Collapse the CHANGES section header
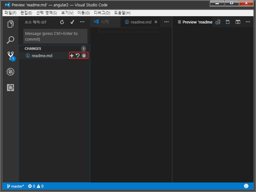 33,49
